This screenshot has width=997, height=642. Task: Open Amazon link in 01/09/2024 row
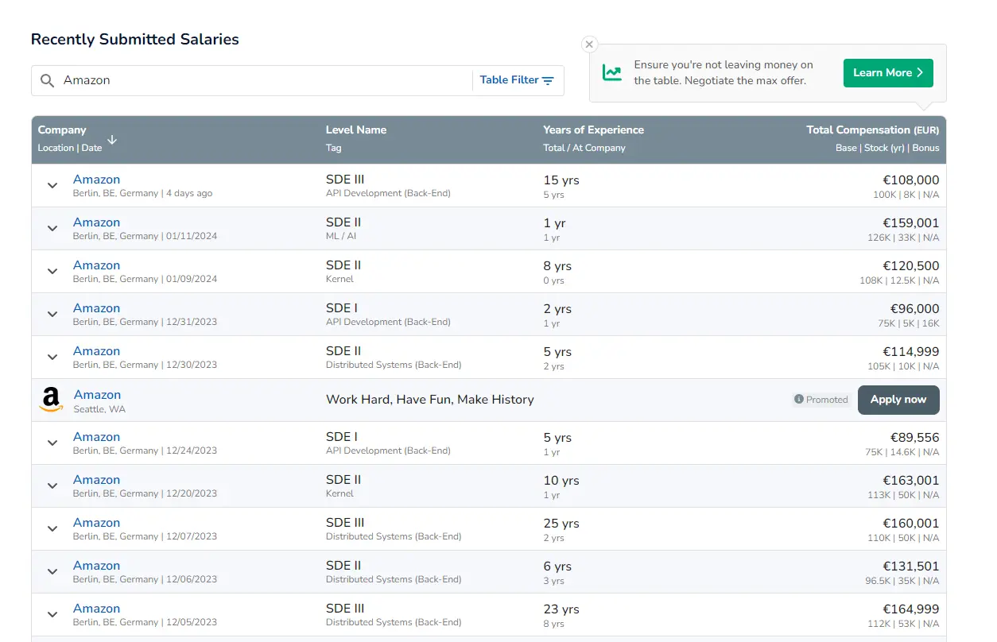tap(96, 265)
